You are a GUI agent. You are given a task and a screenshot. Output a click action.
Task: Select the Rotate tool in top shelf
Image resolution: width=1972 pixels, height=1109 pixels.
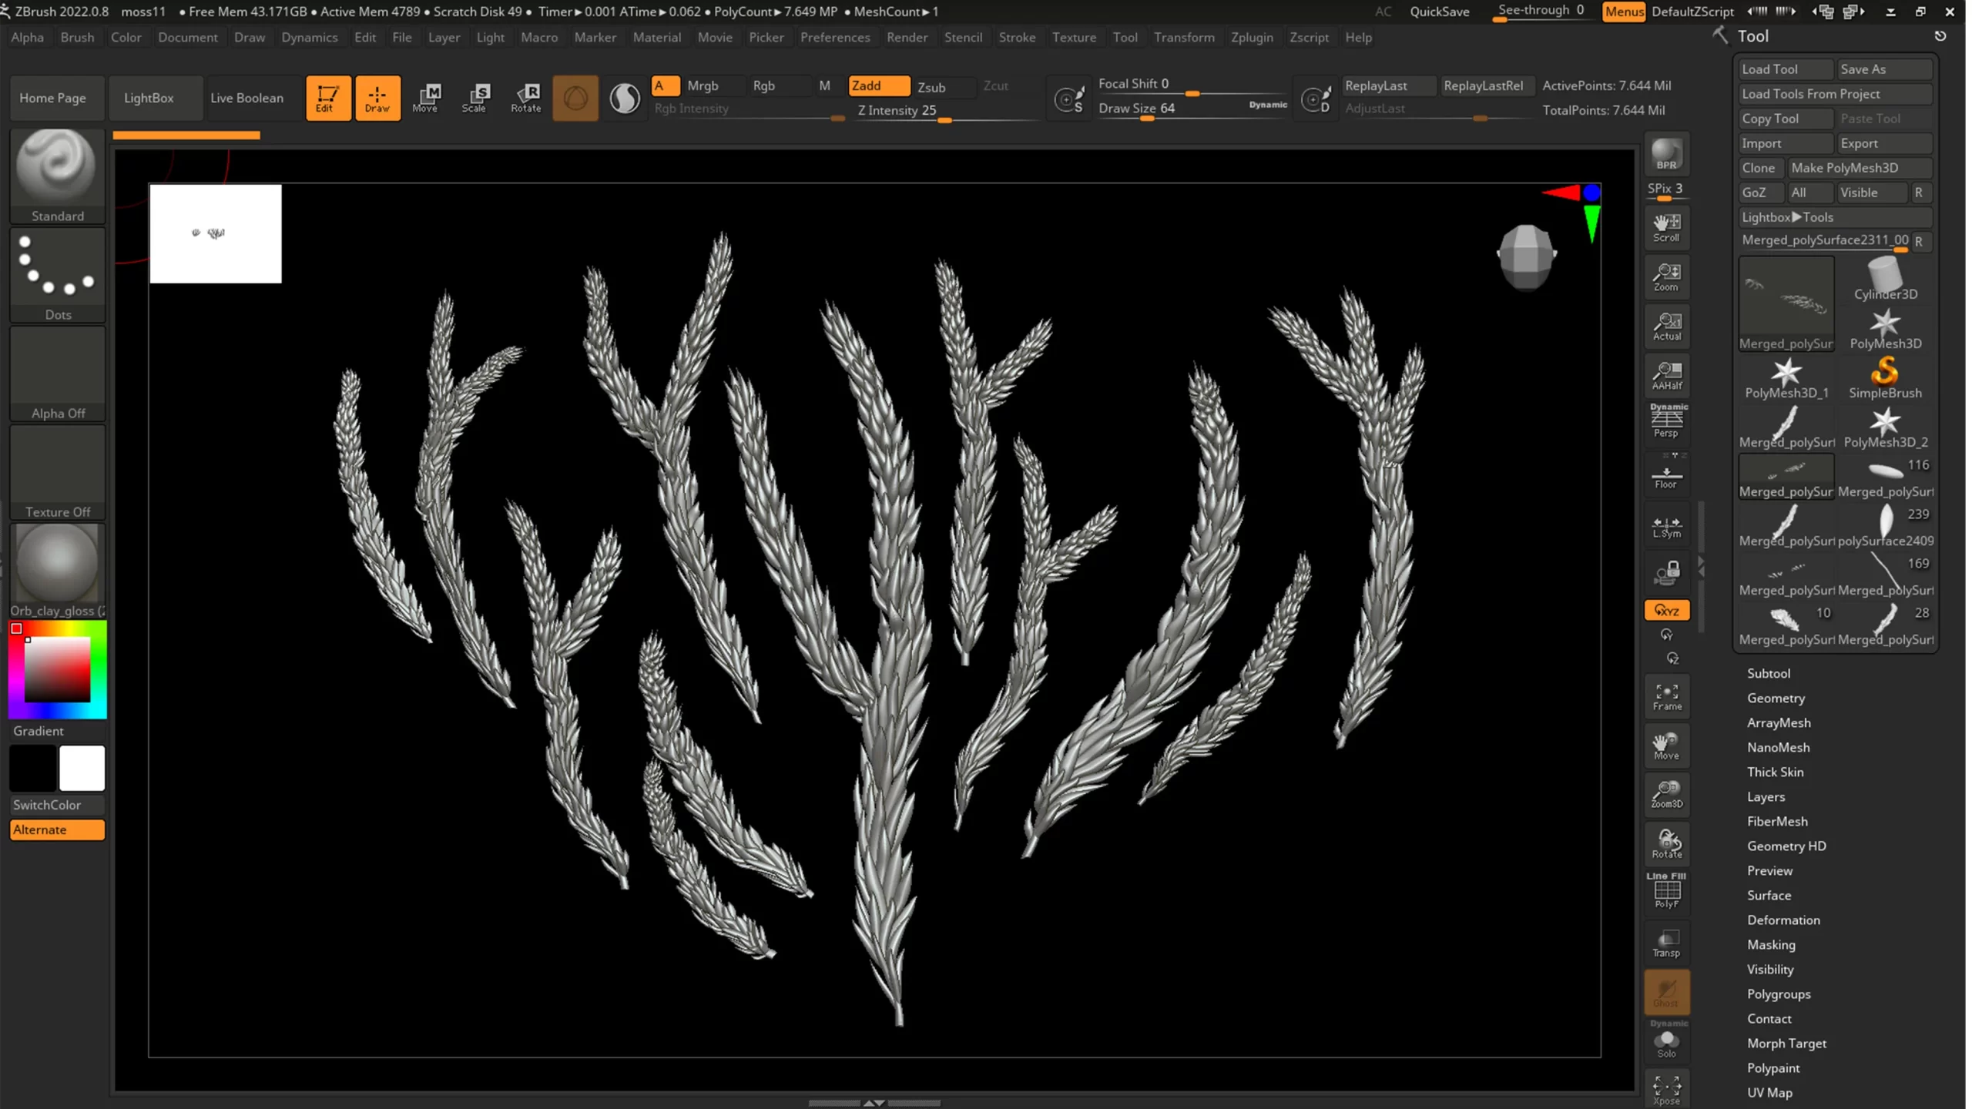526,98
